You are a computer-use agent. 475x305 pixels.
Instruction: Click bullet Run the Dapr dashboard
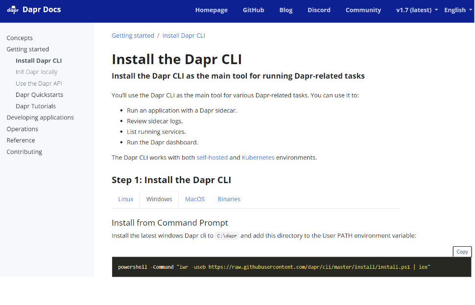163,142
